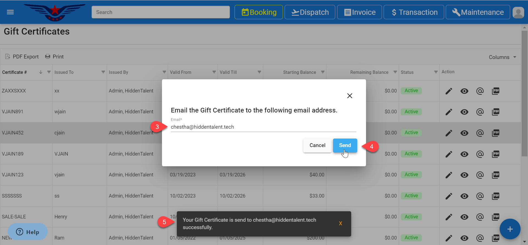
Task: Edit the SSSSSSS certificate with pencil icon
Action: click(x=449, y=196)
